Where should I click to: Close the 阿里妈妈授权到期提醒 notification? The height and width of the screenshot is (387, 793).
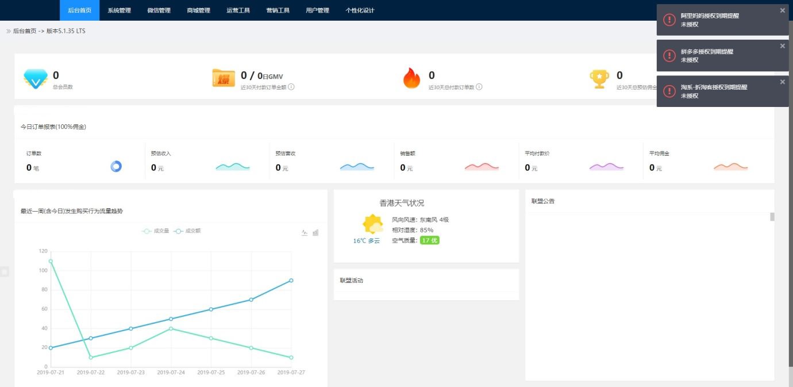click(x=782, y=10)
